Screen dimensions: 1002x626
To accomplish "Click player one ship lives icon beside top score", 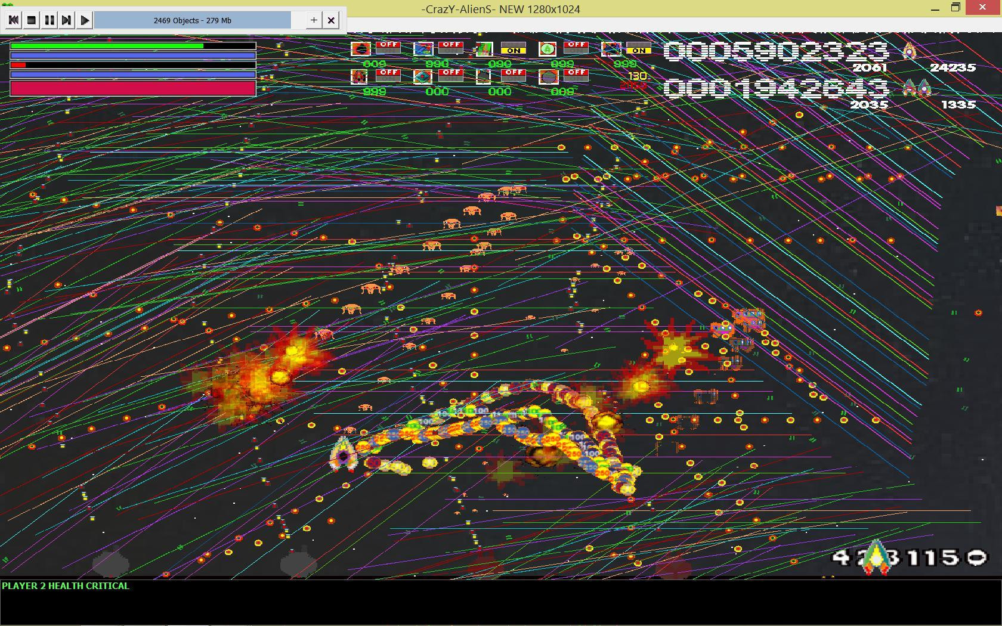I will (909, 51).
